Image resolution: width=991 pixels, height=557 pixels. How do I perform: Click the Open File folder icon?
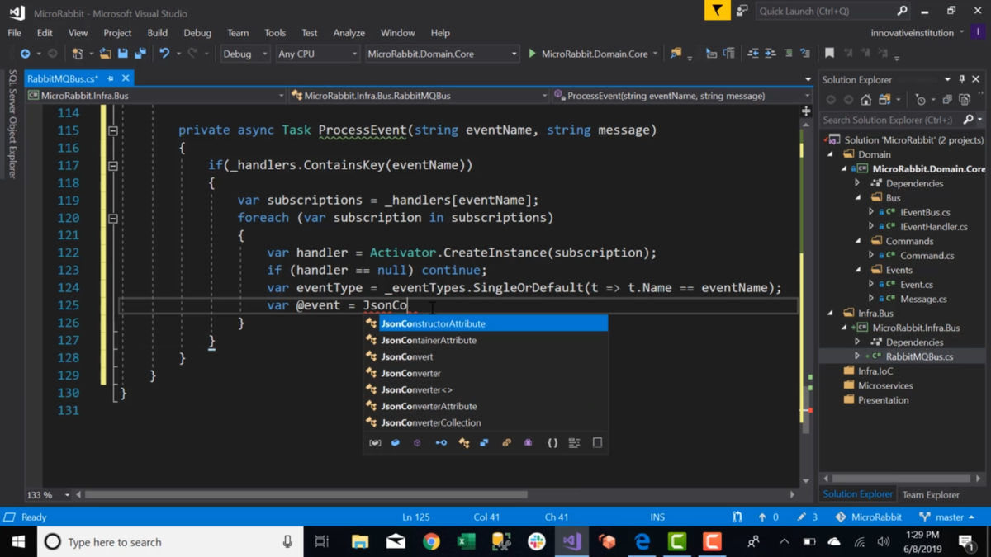click(105, 54)
